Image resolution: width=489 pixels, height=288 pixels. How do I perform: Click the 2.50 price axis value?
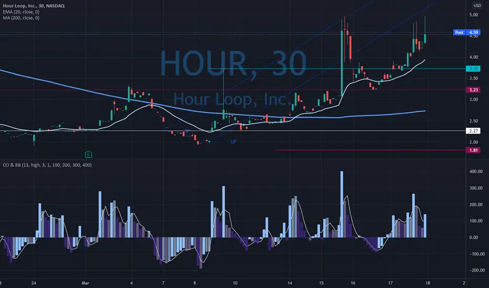[x=473, y=121]
